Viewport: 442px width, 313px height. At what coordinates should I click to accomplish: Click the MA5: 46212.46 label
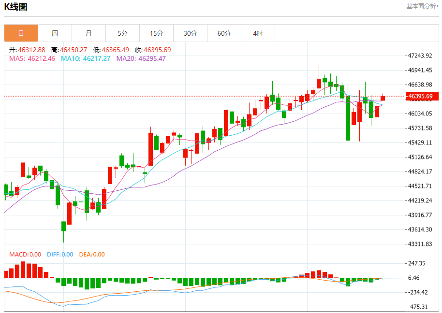[x=32, y=58]
